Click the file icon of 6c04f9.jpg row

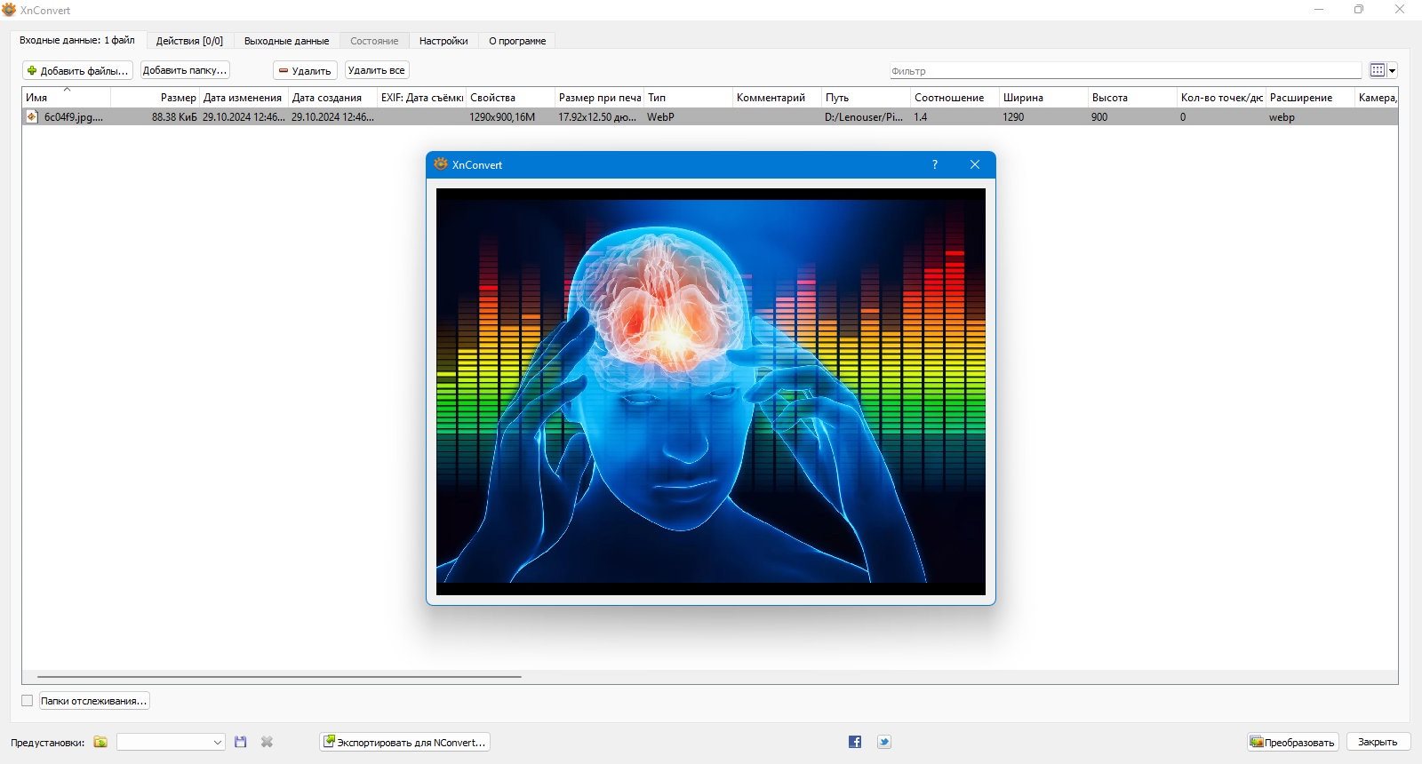32,116
